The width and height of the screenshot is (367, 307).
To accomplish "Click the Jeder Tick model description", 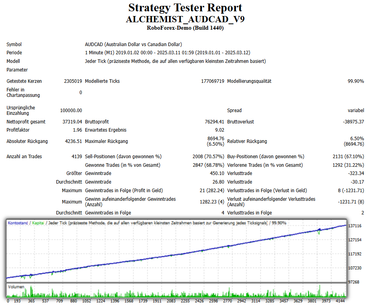I will (x=175, y=61).
